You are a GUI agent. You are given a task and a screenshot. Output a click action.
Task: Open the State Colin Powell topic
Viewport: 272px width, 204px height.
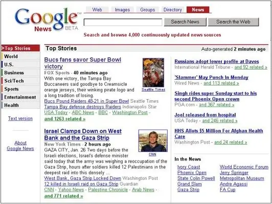click(196, 178)
